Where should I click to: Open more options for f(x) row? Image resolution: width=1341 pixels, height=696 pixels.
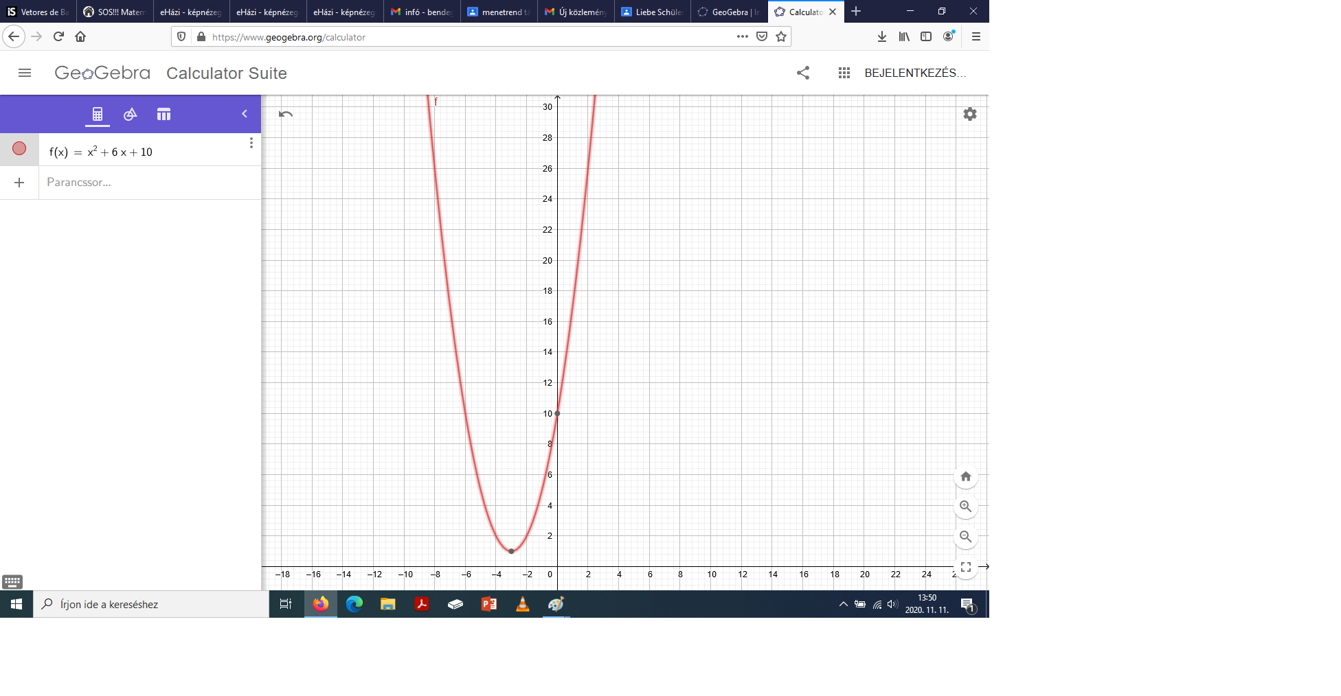[251, 143]
